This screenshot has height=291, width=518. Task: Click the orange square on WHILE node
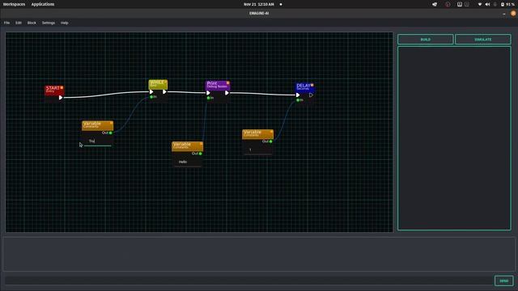click(165, 82)
